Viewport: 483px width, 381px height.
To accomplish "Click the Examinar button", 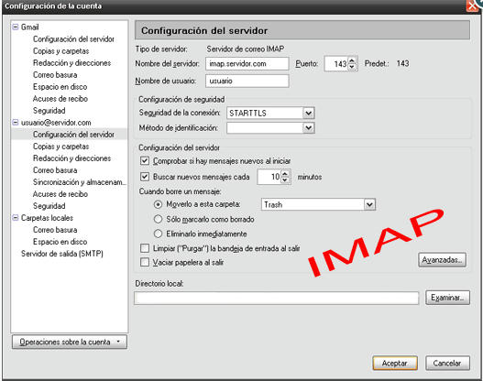I will tap(447, 298).
